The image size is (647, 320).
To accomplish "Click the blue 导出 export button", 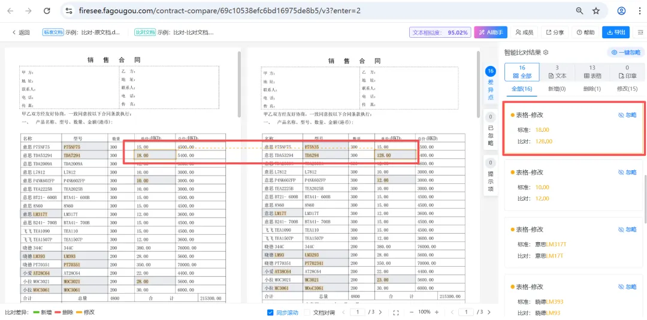I will coord(616,32).
